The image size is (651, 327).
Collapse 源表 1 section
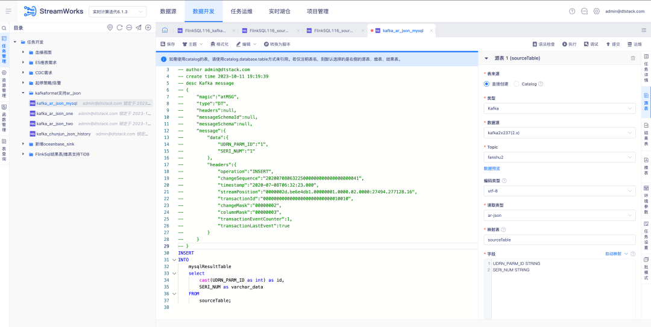[x=486, y=58]
